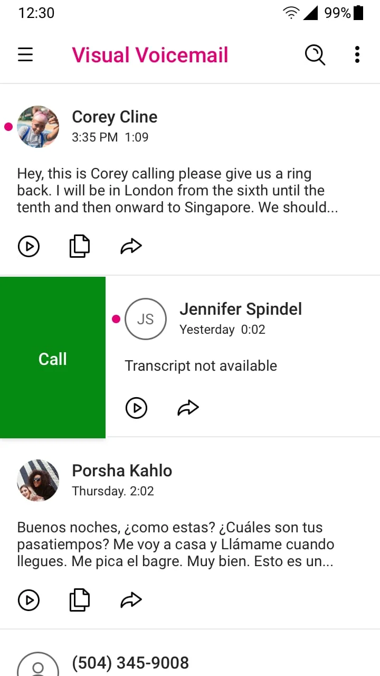Open the (504) 345-9008 voicemail entry
The height and width of the screenshot is (676, 380).
[130, 663]
